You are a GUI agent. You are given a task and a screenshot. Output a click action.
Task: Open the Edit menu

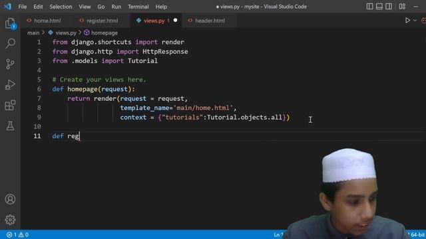pyautogui.click(x=38, y=7)
